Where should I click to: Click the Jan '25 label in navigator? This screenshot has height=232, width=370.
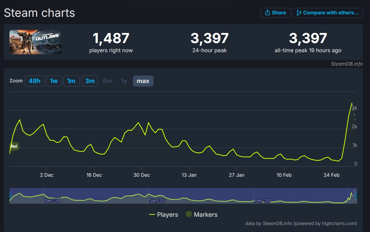[x=157, y=201]
